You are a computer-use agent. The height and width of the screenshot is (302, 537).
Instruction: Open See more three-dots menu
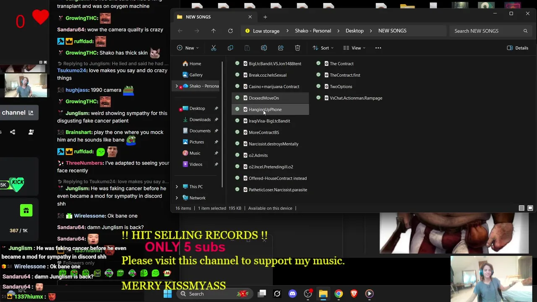coord(378,48)
